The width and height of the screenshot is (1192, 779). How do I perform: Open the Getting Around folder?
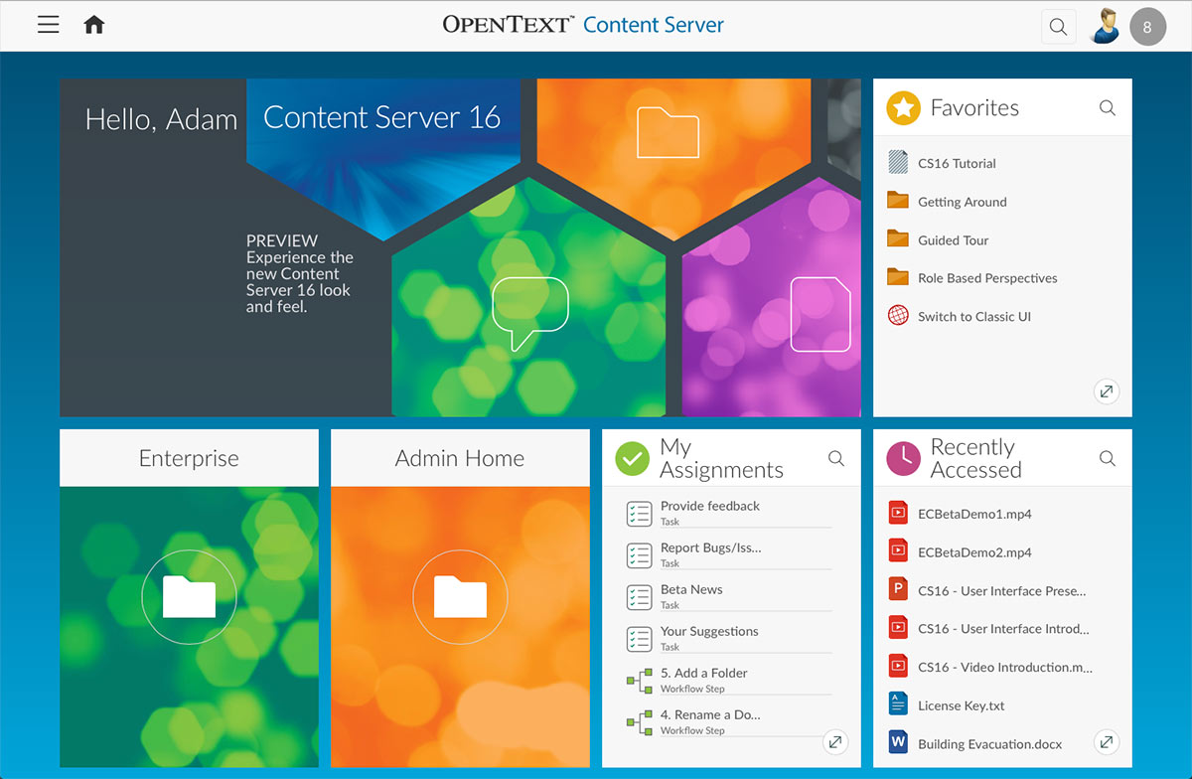(962, 202)
